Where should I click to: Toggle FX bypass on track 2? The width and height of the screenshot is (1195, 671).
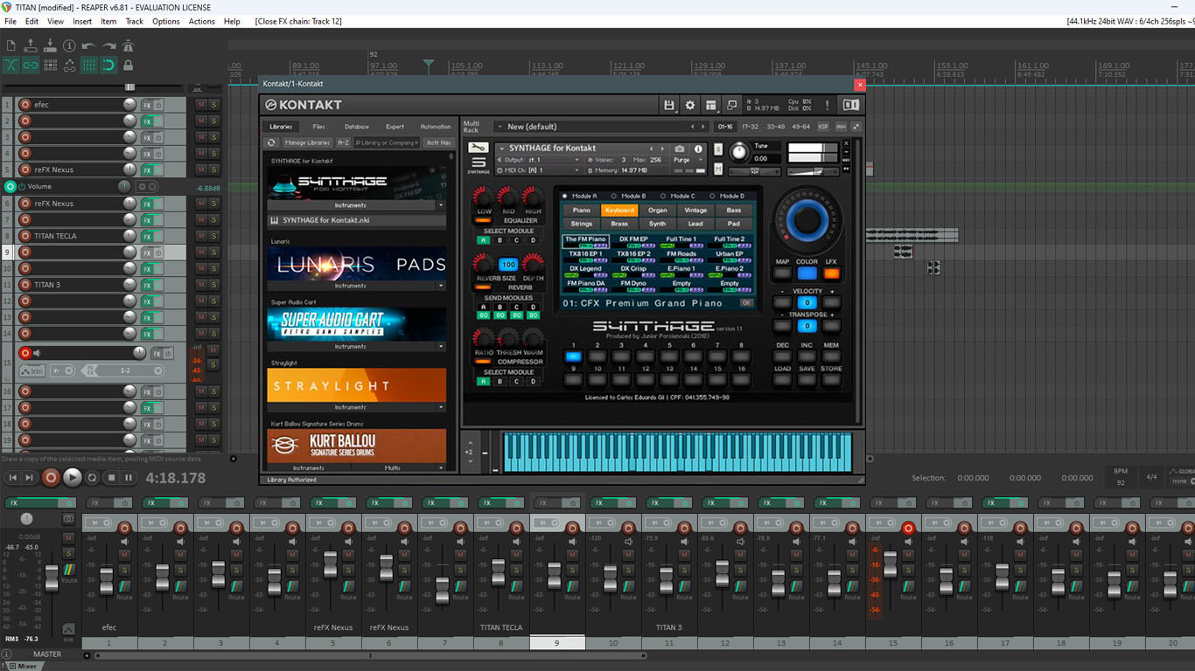[x=158, y=121]
